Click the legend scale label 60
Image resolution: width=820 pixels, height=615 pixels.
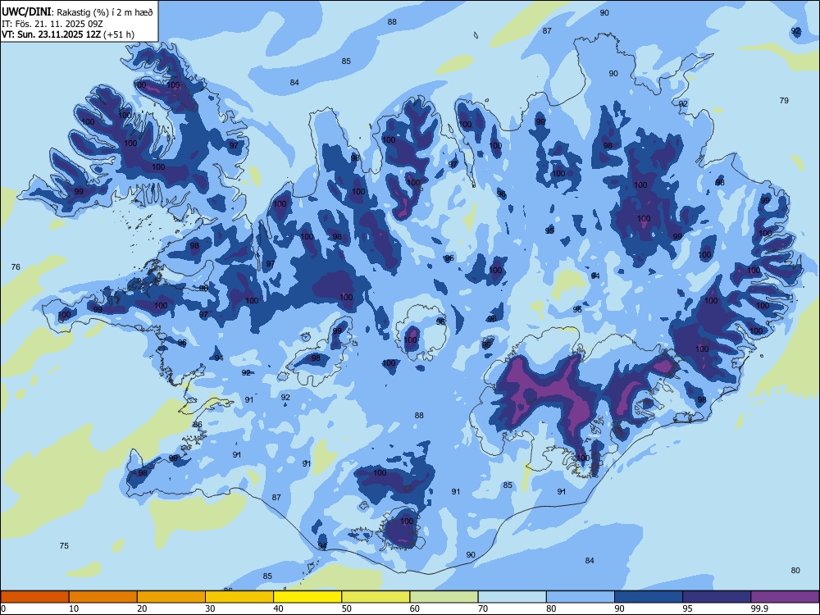pos(415,608)
